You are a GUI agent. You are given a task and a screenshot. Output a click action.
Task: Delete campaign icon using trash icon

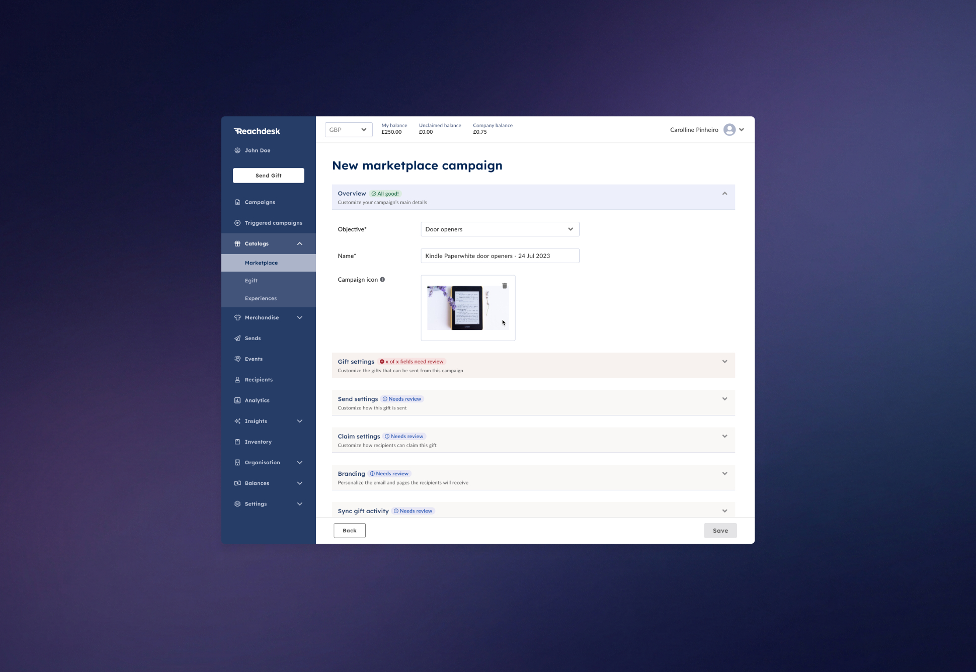505,286
